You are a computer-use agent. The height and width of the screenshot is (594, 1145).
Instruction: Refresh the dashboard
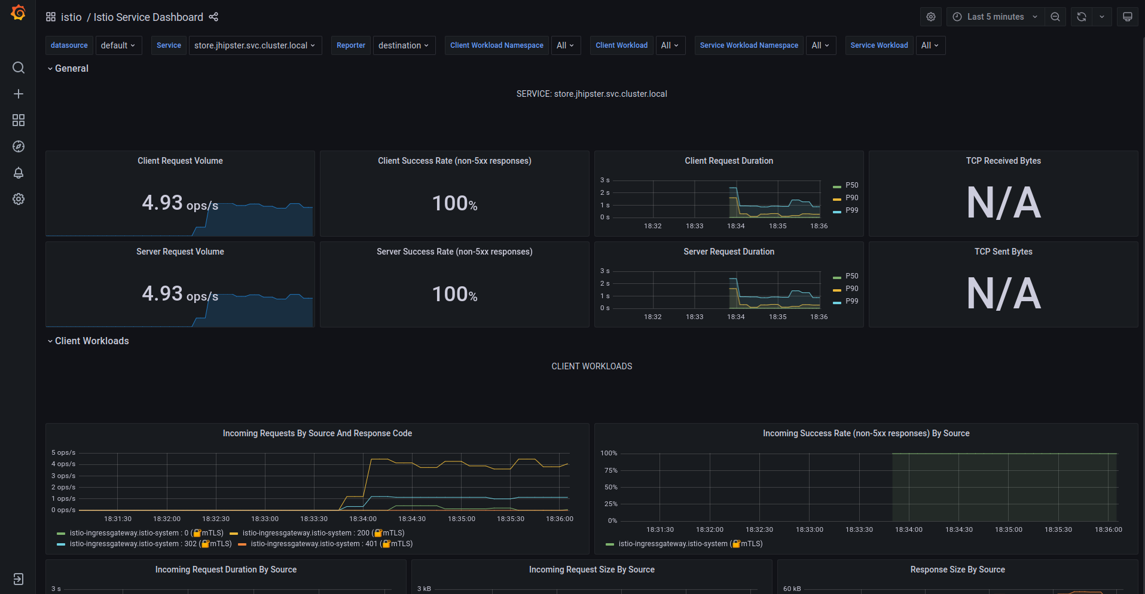[1082, 17]
